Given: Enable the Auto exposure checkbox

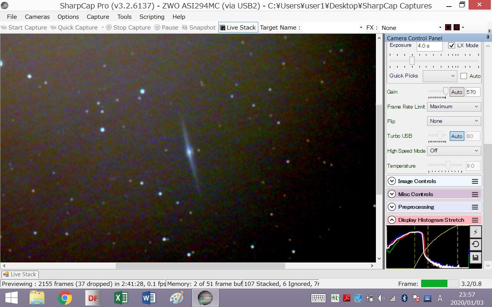Looking at the screenshot, I should (464, 76).
